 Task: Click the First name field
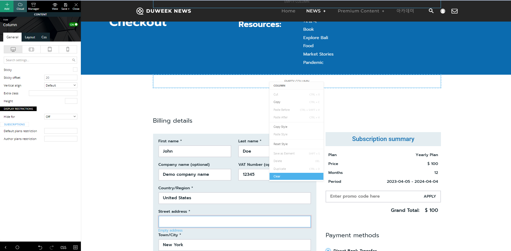195,151
